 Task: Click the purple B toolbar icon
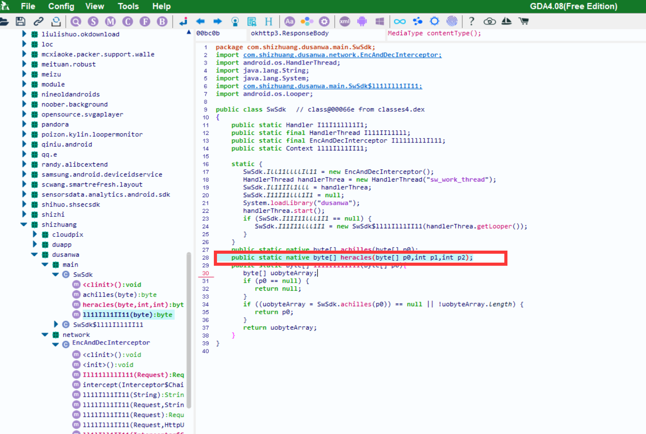pyautogui.click(x=163, y=21)
